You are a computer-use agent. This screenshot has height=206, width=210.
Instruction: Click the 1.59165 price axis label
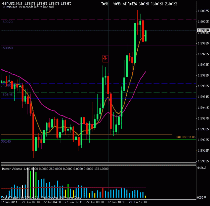coord(203,151)
